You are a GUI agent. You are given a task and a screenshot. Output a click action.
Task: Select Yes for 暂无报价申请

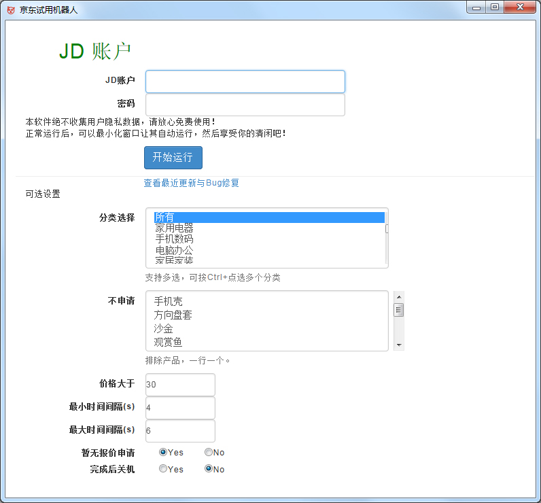(x=163, y=452)
